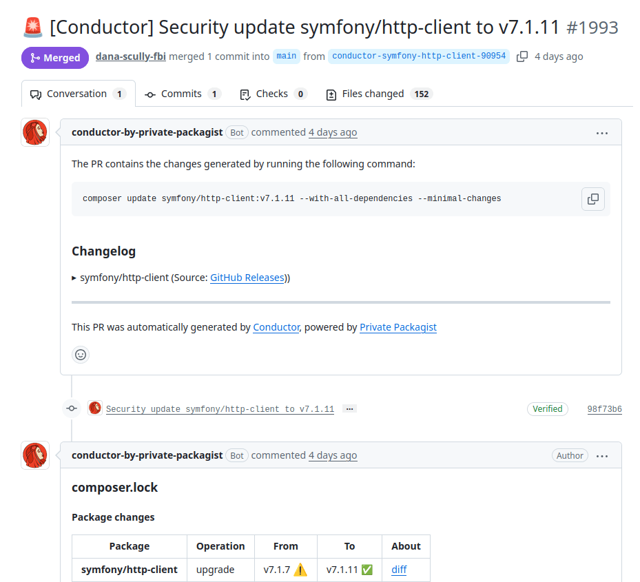Open commit hash 98f73b6
Image resolution: width=640 pixels, height=582 pixels.
coord(604,409)
